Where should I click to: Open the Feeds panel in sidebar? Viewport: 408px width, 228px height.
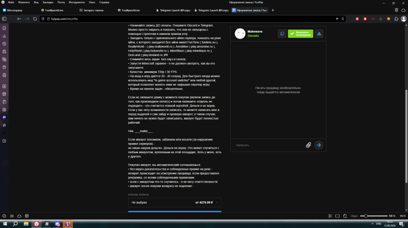tap(4, 110)
